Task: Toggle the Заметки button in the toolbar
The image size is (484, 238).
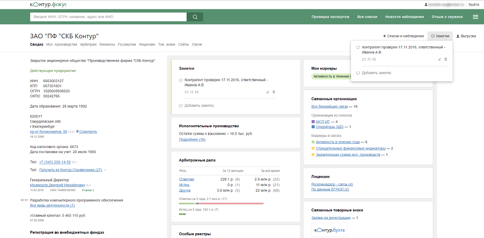Action: point(440,36)
